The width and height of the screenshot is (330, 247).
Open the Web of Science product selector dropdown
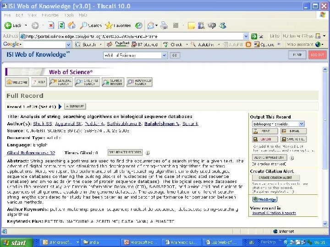click(164, 55)
